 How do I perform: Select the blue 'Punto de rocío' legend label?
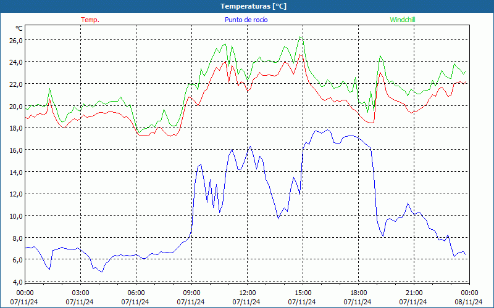(x=246, y=20)
